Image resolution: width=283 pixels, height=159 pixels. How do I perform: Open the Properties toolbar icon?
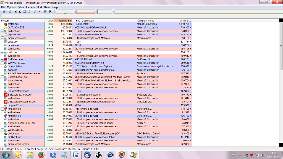35,12
